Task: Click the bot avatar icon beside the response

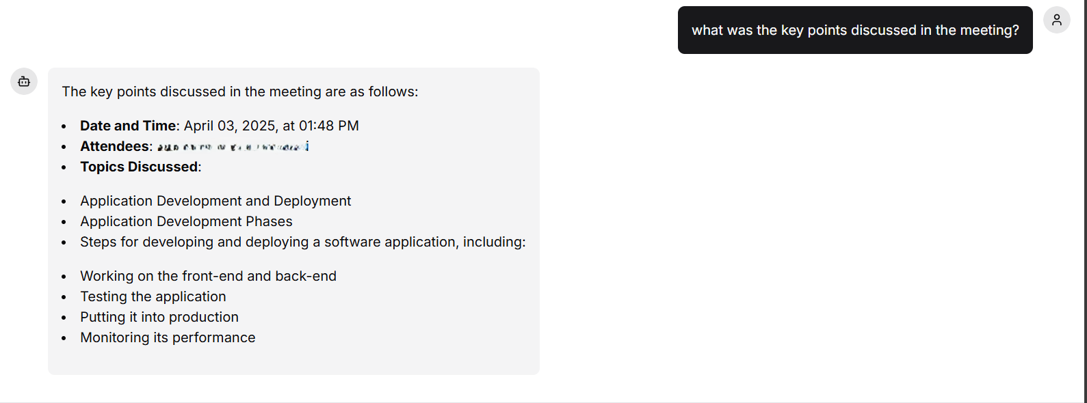Action: click(24, 81)
